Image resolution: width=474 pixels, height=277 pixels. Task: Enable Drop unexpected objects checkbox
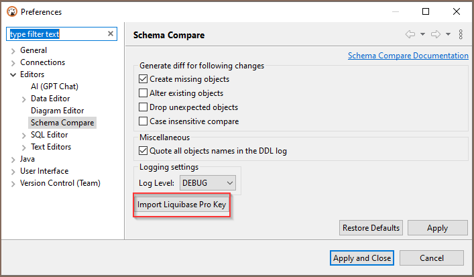pyautogui.click(x=143, y=107)
